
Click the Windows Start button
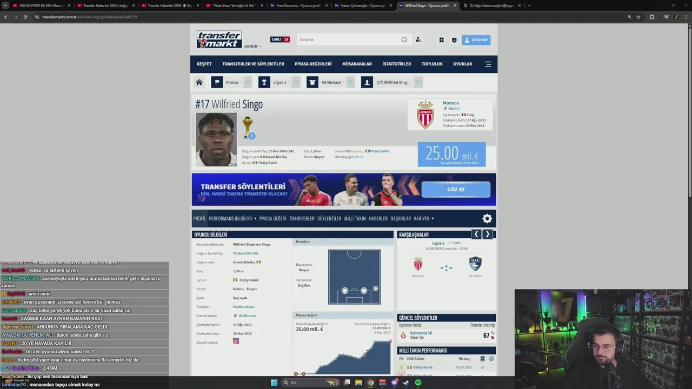pyautogui.click(x=274, y=383)
